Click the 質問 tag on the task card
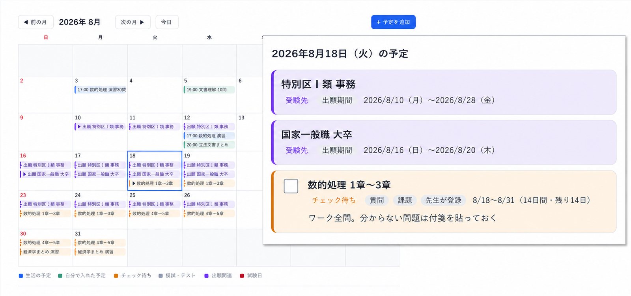Viewport: 631px width, 296px height. [377, 200]
